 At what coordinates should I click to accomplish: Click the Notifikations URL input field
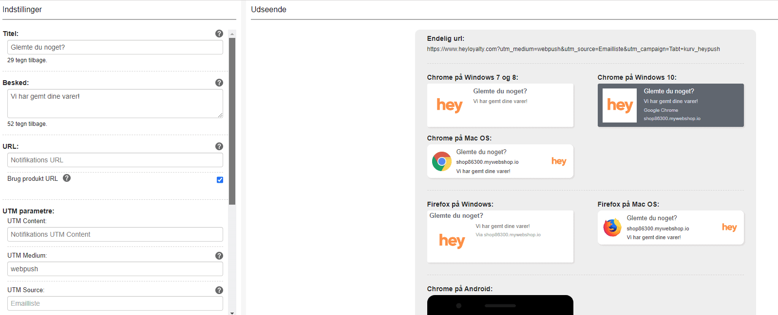pos(115,160)
